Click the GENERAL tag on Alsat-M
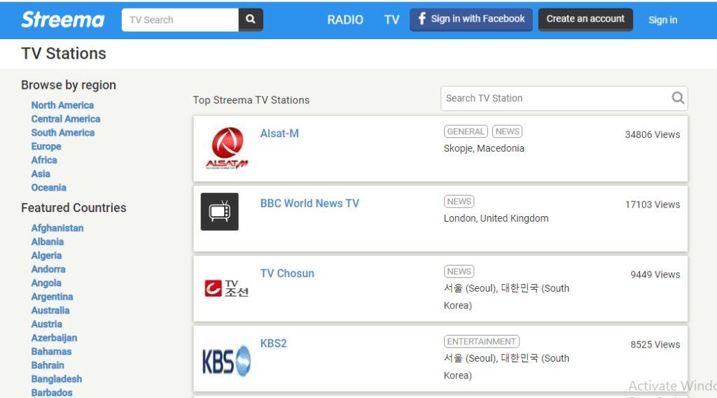The width and height of the screenshot is (717, 398). point(466,132)
